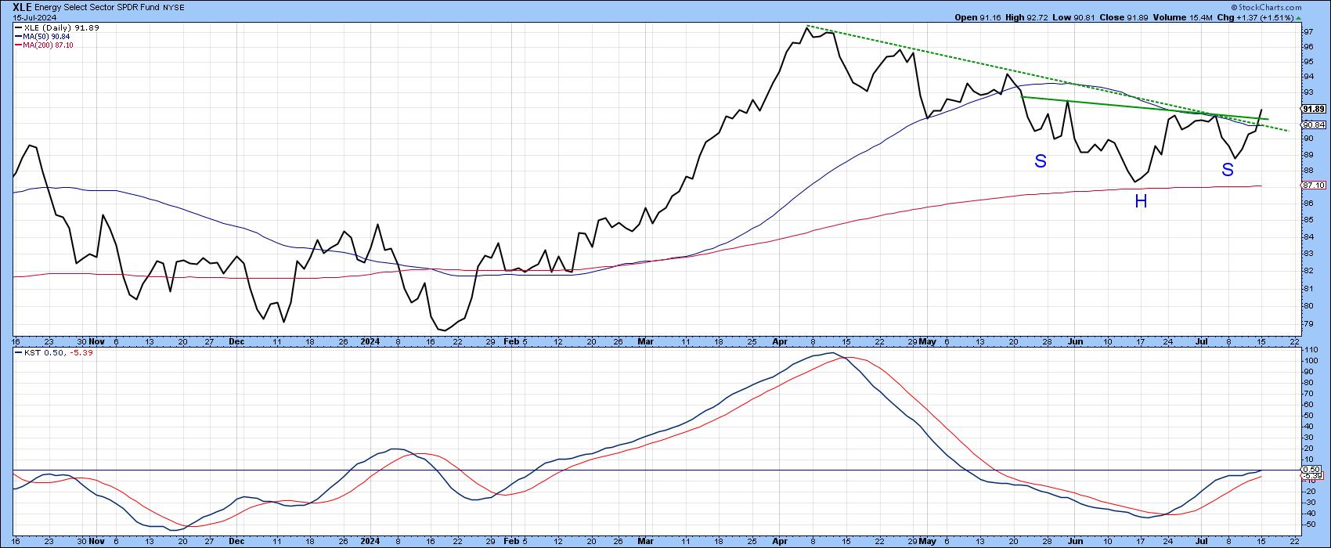Screen dimensions: 1331x548
Task: Click the NYSE exchange label in the title
Action: coord(172,6)
